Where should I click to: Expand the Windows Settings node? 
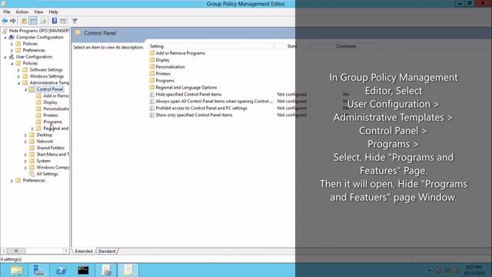click(x=18, y=77)
